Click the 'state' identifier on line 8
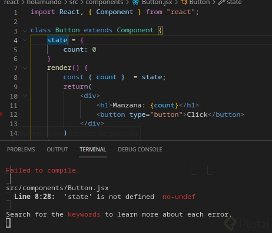Viewport: 272px width, 233px height. [x=152, y=77]
